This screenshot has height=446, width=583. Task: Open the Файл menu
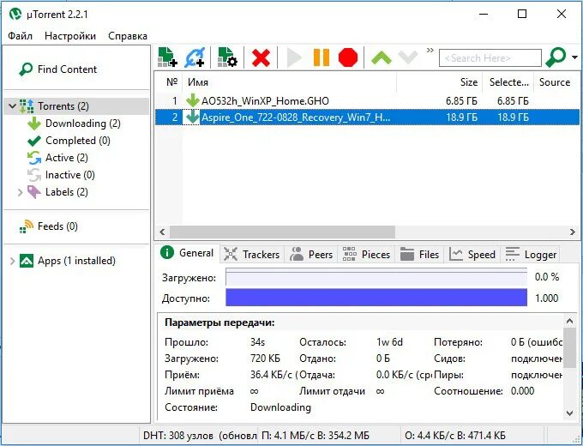pos(20,36)
